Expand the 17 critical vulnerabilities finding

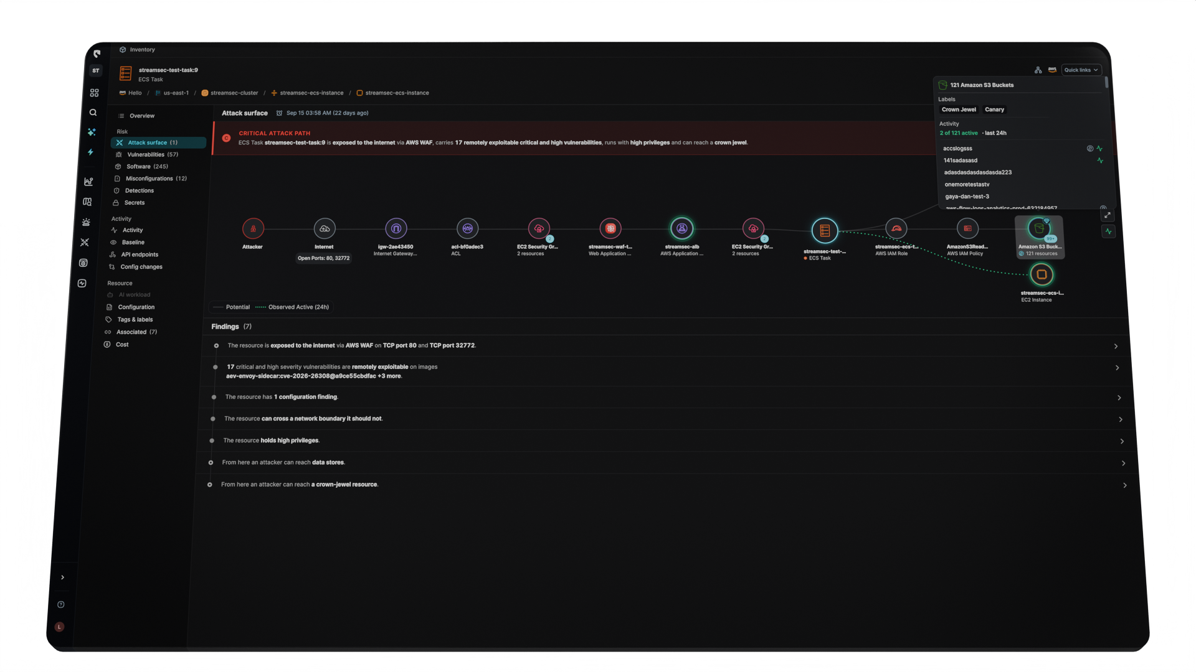[1117, 368]
